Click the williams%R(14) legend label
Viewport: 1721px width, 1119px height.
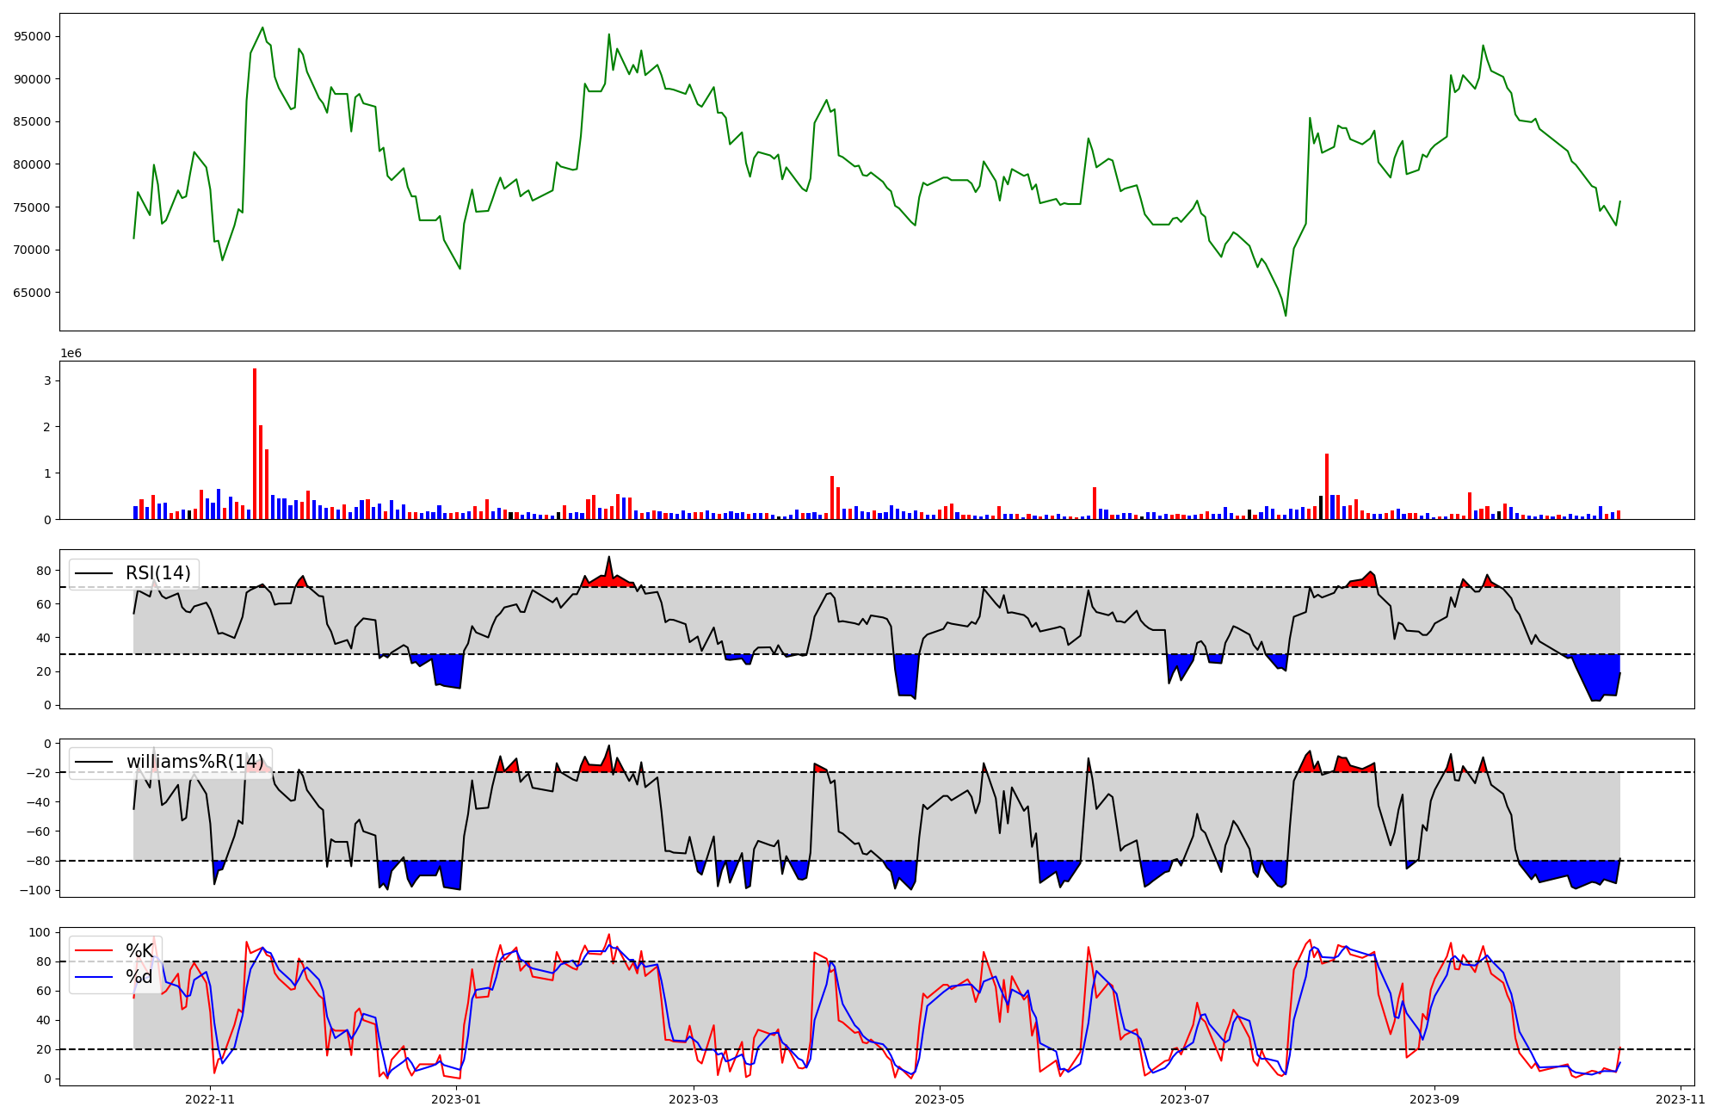(195, 762)
